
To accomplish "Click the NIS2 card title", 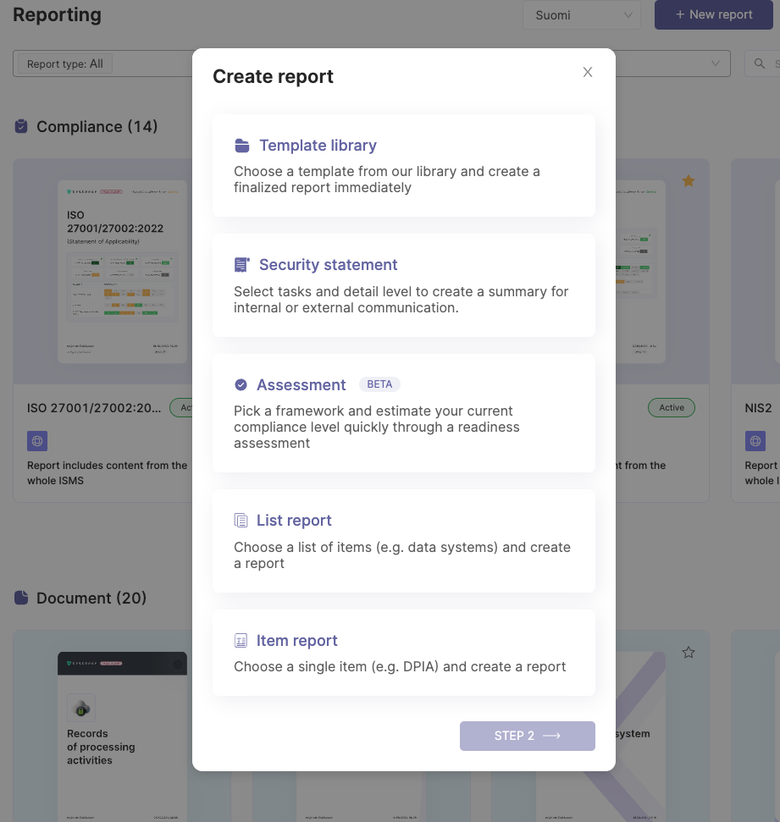I will point(758,408).
